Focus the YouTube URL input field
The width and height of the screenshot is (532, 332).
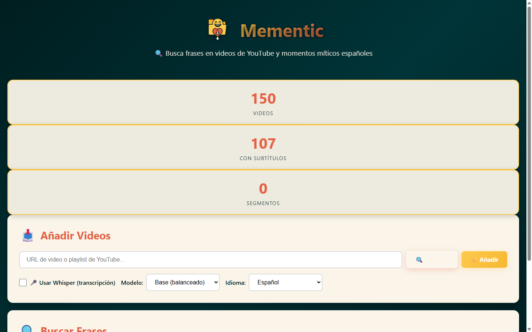(211, 260)
